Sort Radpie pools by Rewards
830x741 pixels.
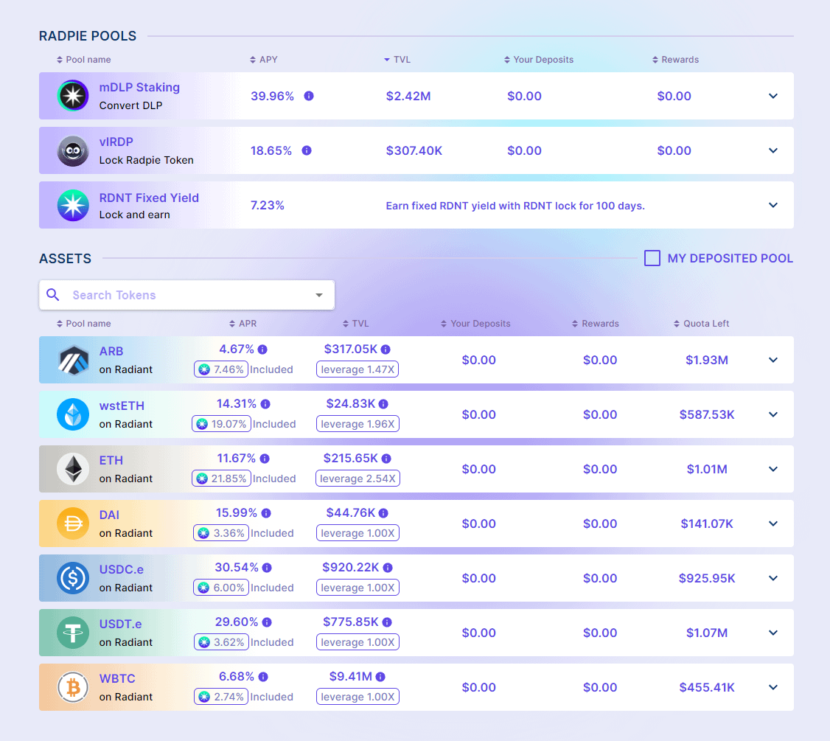pos(675,60)
